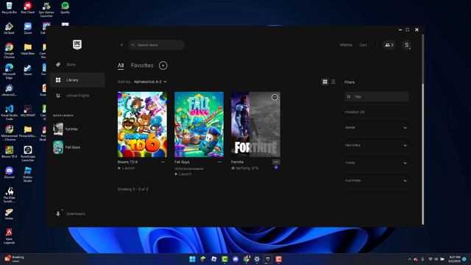This screenshot has width=471, height=265.
Task: Open VALORANT desktop shortcut
Action: (x=28, y=111)
